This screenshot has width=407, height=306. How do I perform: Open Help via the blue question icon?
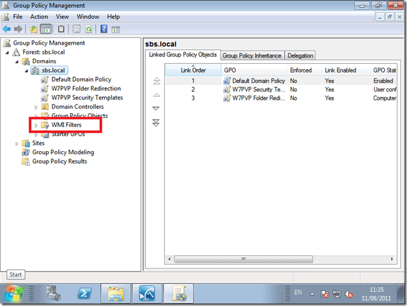(x=103, y=29)
